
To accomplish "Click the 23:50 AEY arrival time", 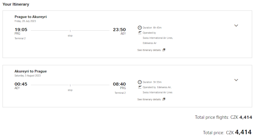I will [119, 30].
